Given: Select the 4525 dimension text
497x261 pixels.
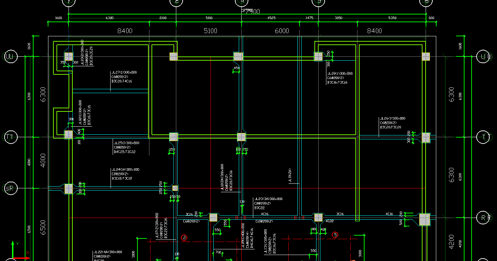Looking at the screenshot, I should (x=272, y=18).
